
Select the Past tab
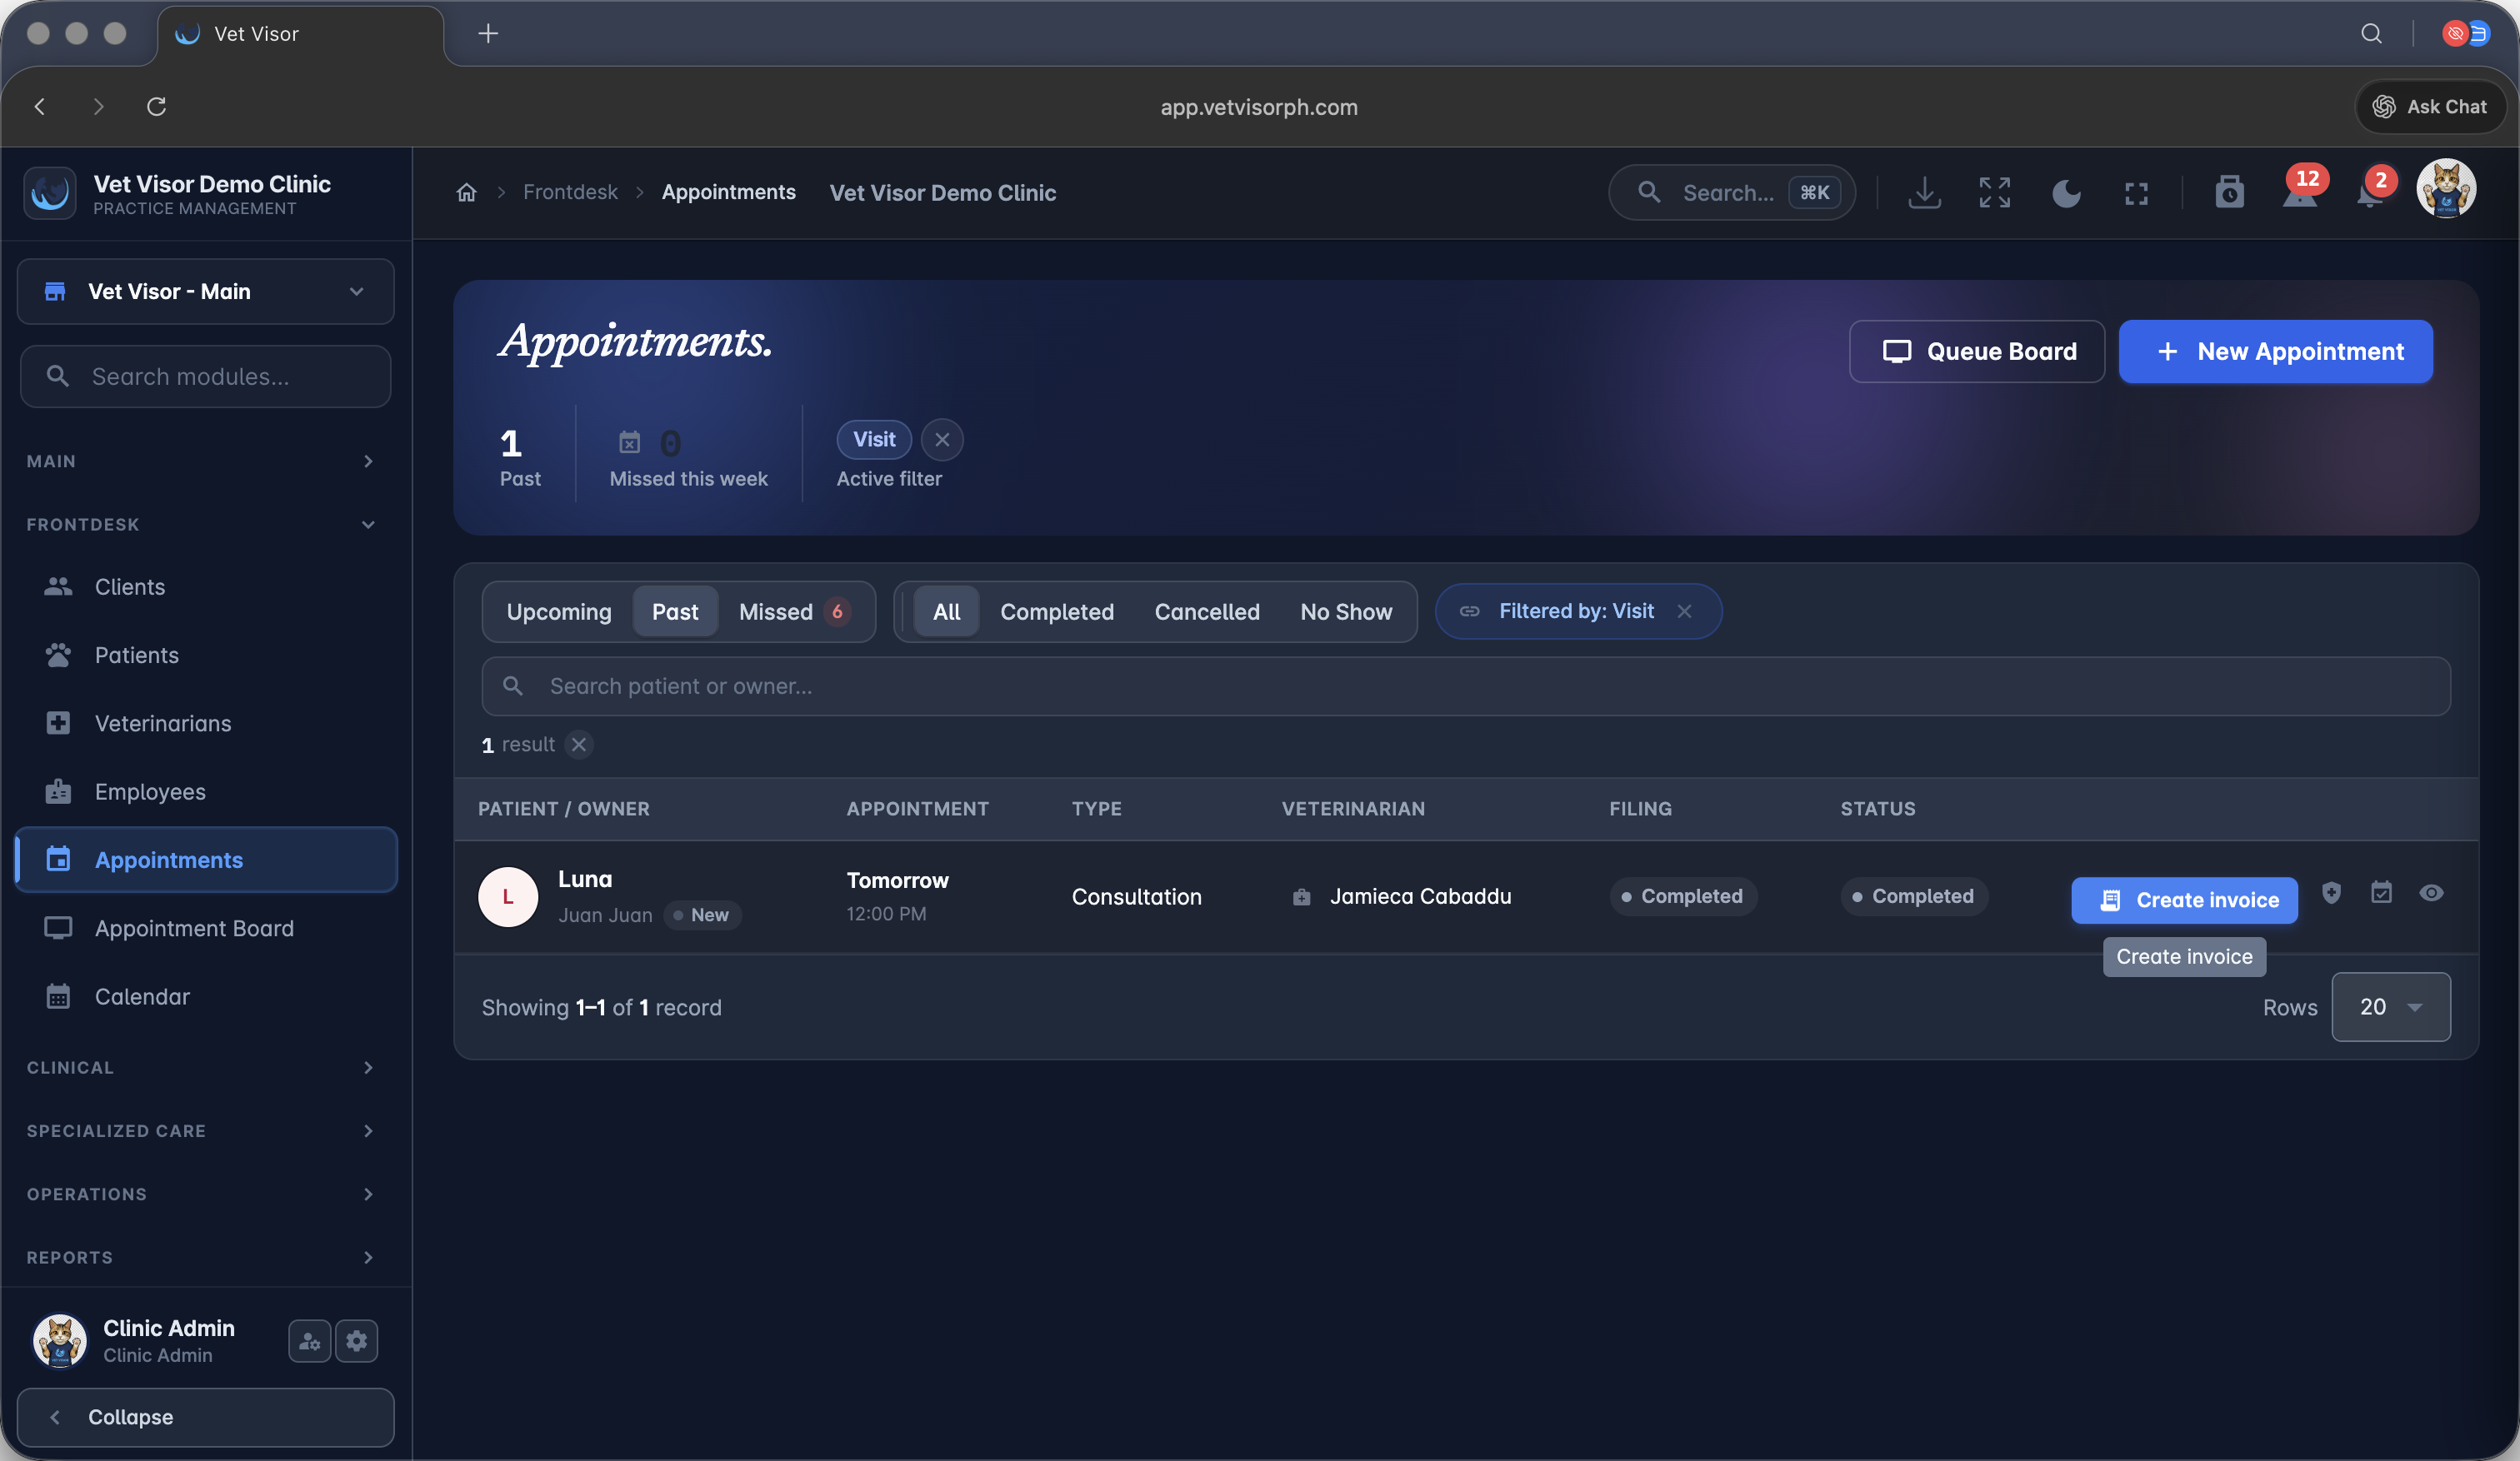tap(675, 611)
